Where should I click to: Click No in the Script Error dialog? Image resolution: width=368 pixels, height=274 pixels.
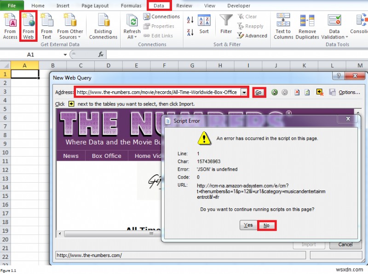pyautogui.click(x=266, y=225)
